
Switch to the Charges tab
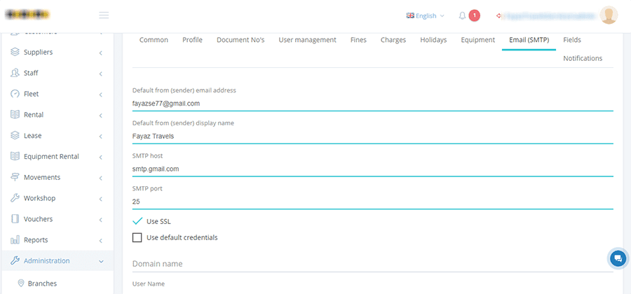tap(393, 40)
